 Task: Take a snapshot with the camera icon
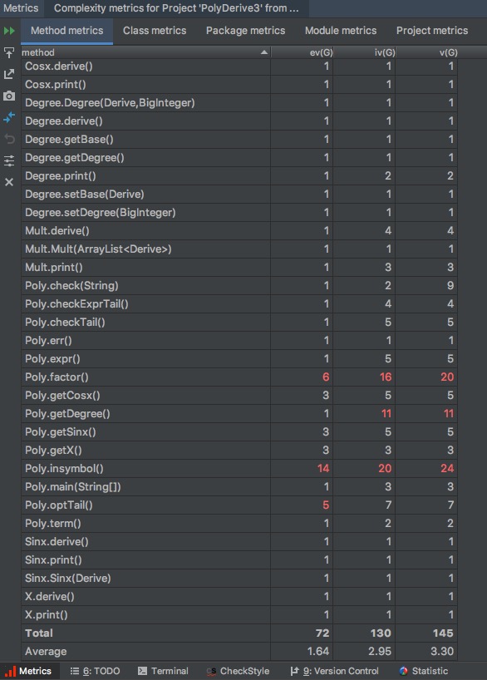(x=9, y=96)
